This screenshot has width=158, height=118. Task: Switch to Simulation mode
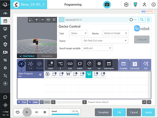pyautogui.click(x=47, y=56)
